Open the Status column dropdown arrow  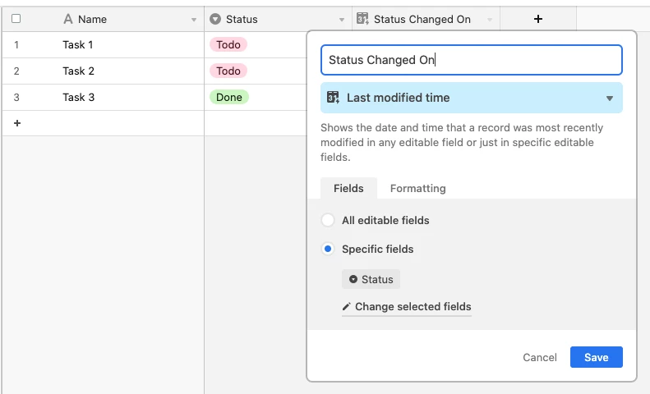(342, 20)
